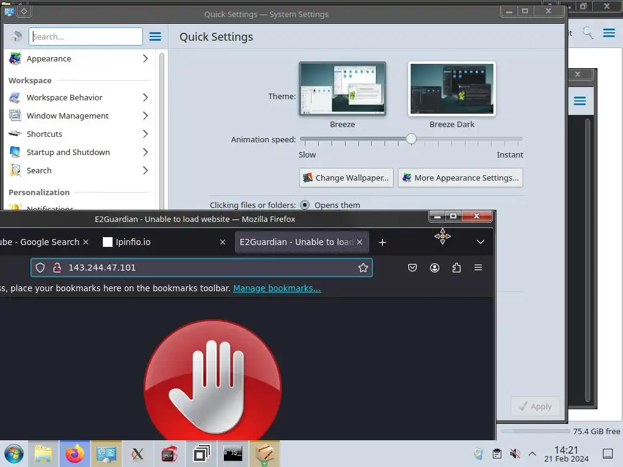The width and height of the screenshot is (623, 467).
Task: Expand the Workspace Behavior chevron
Action: 145,97
